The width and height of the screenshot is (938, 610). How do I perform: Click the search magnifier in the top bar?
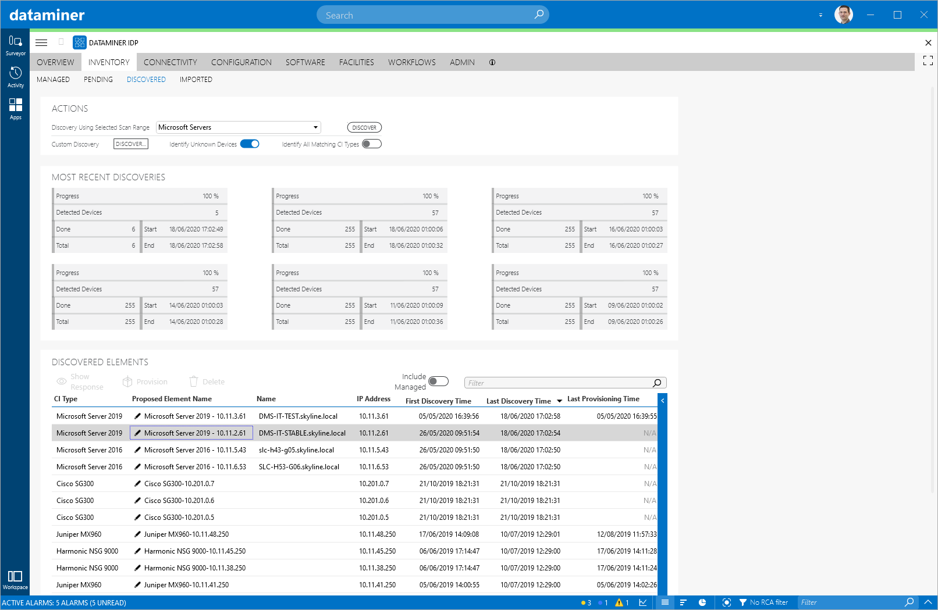[539, 15]
